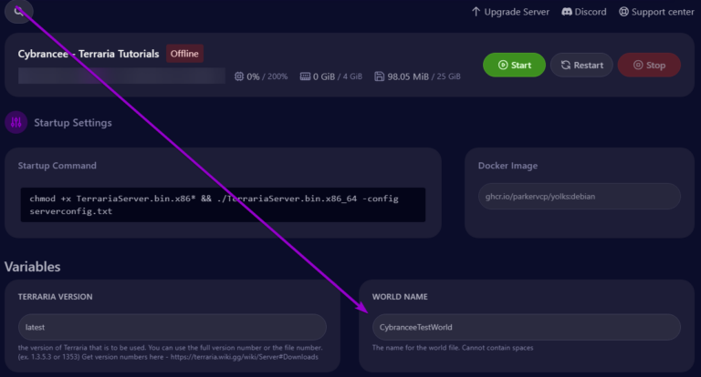
Task: Click the startup command code box
Action: click(x=223, y=205)
